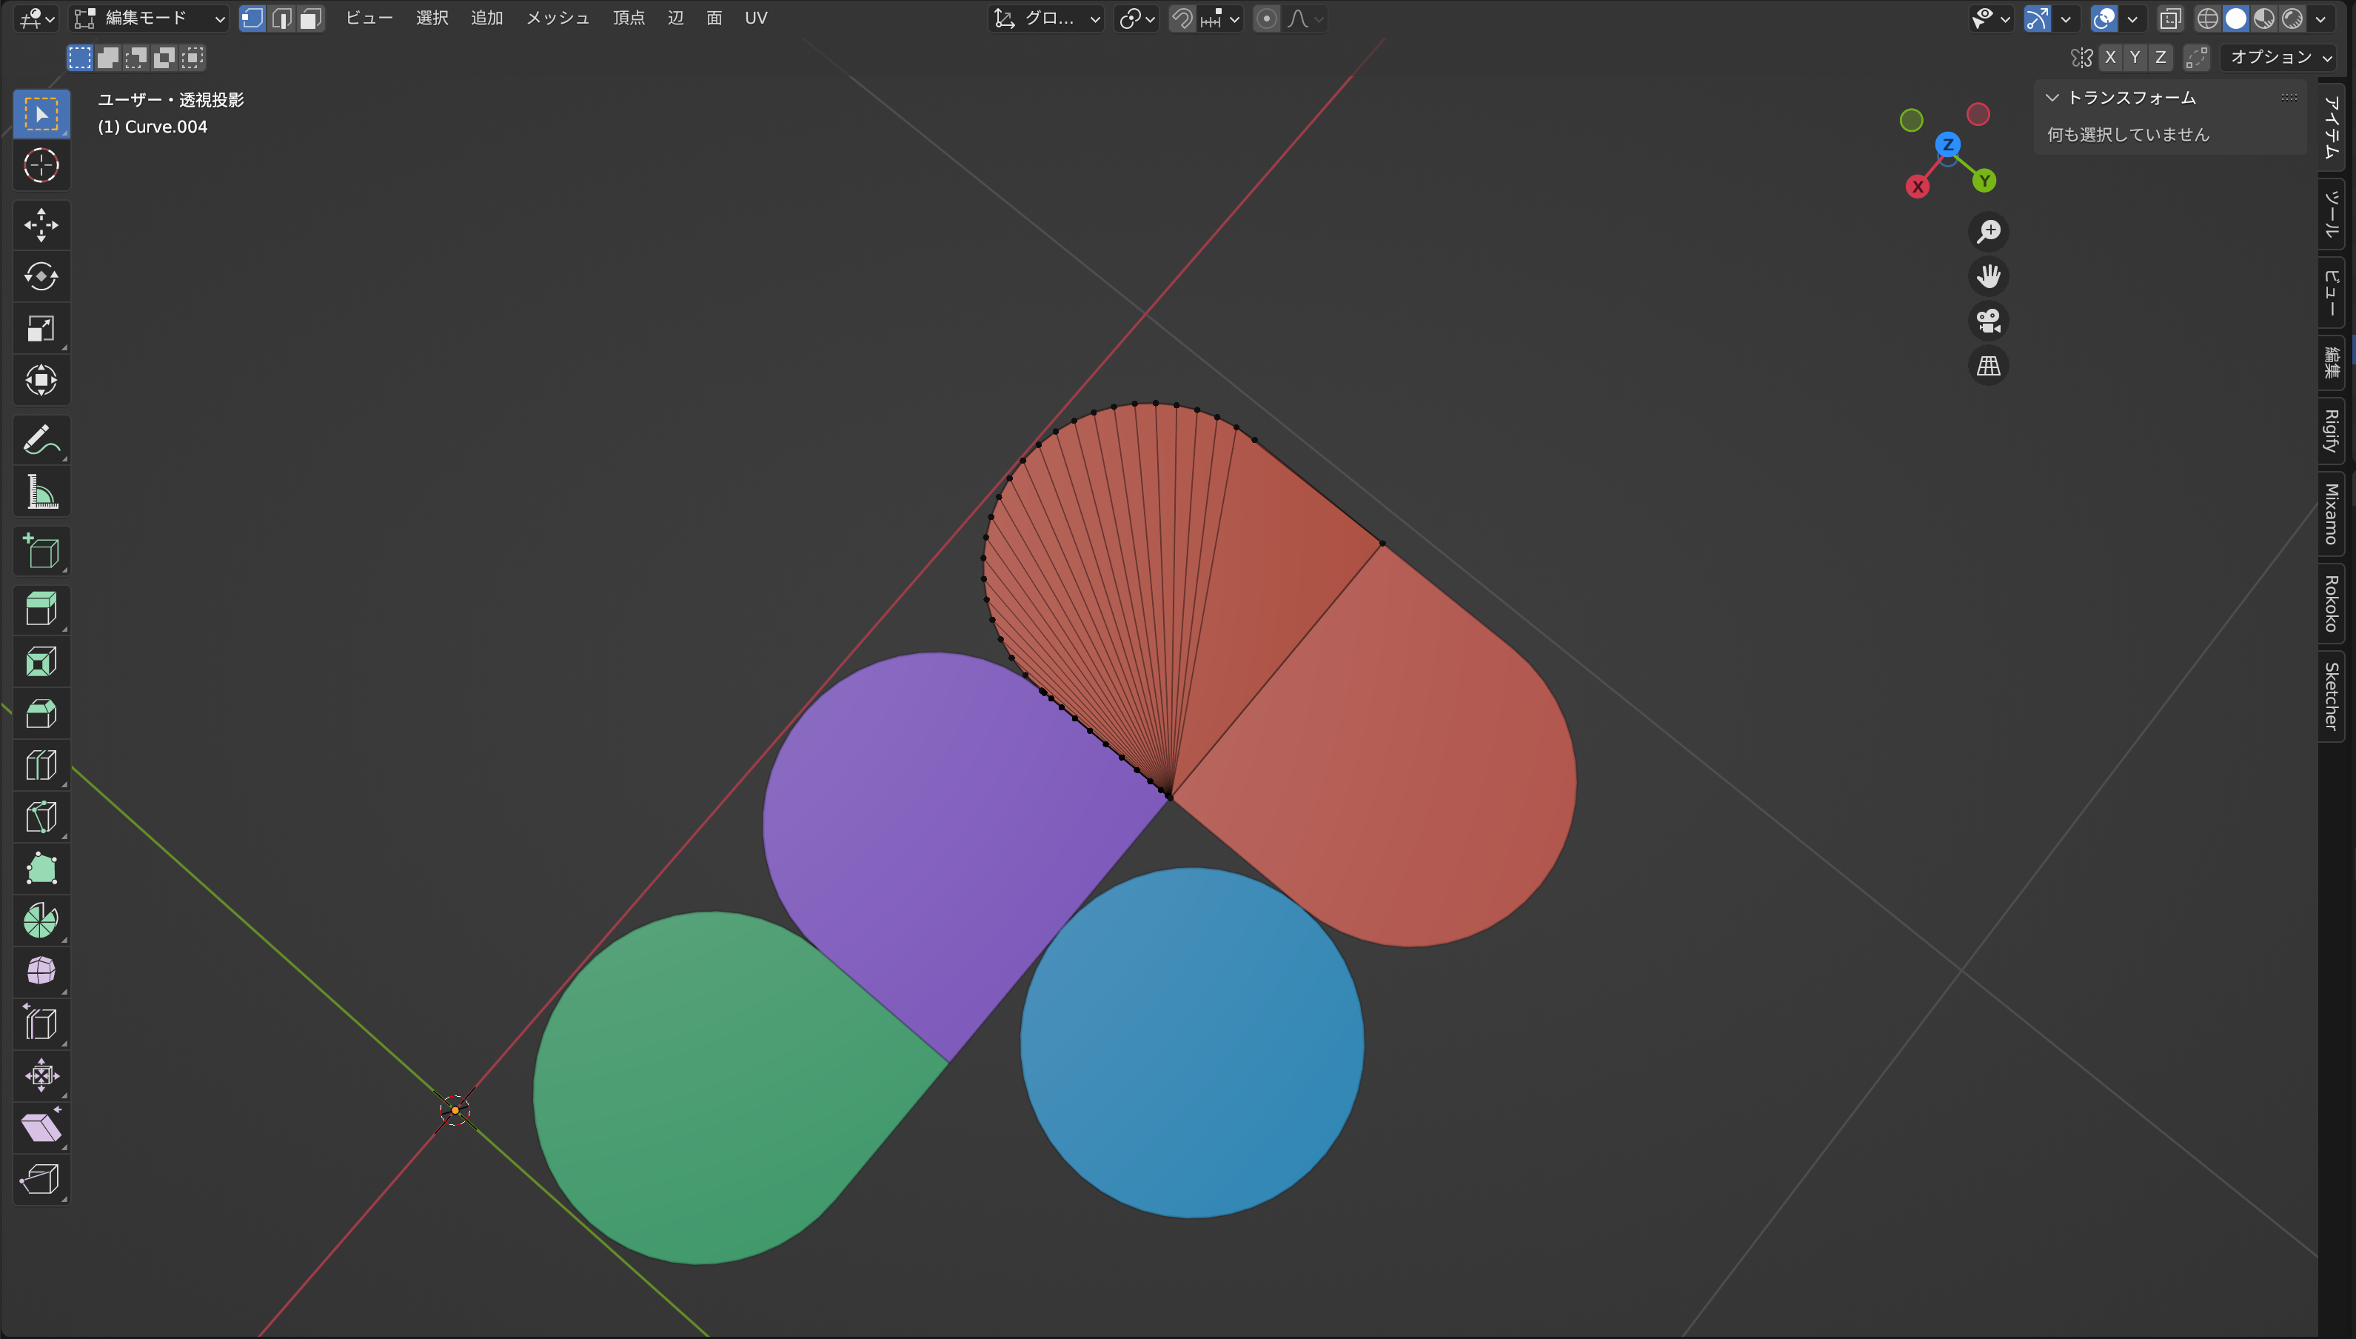The height and width of the screenshot is (1339, 2356).
Task: Toggle X axis mesh mirror
Action: tap(2111, 57)
